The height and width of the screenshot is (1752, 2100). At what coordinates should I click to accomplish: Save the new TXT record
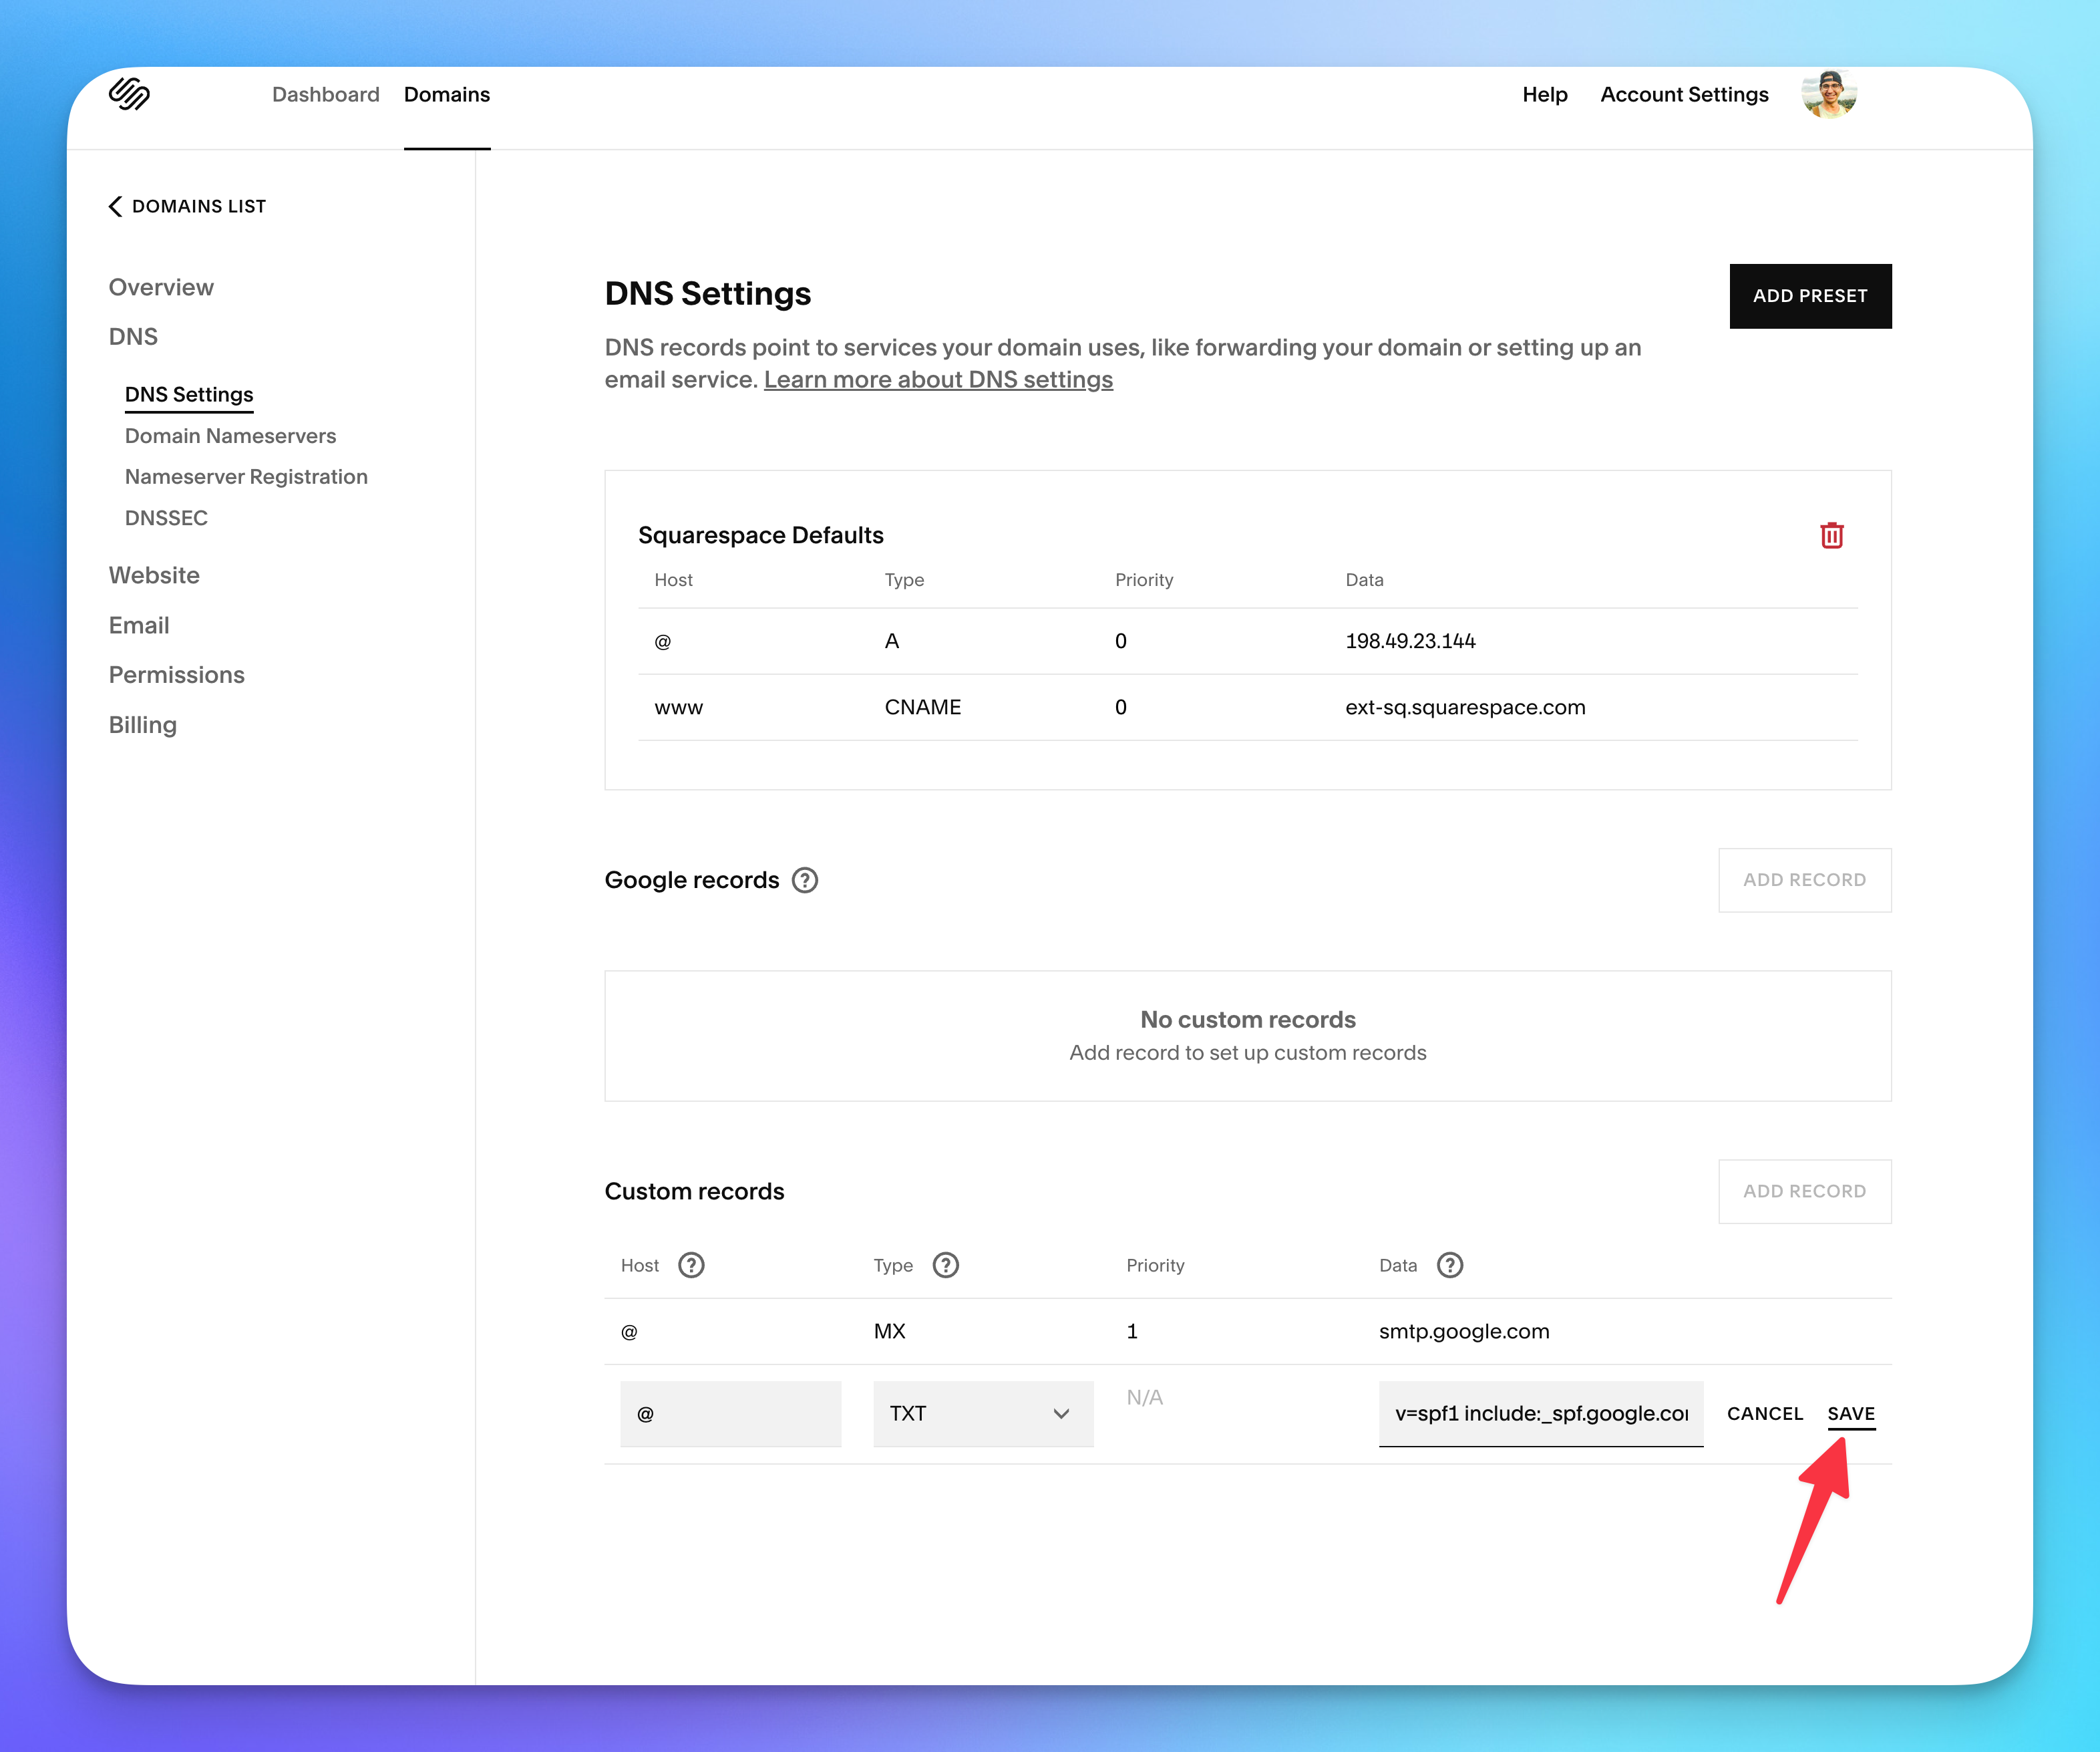coord(1850,1414)
